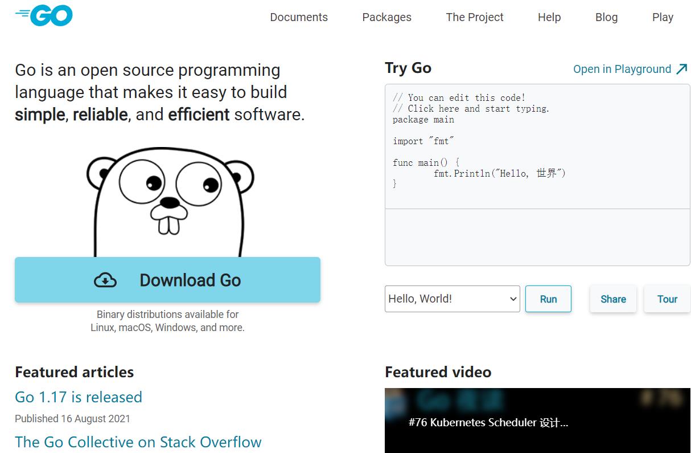Click the Try Go heading
This screenshot has width=691, height=453.
[x=408, y=68]
